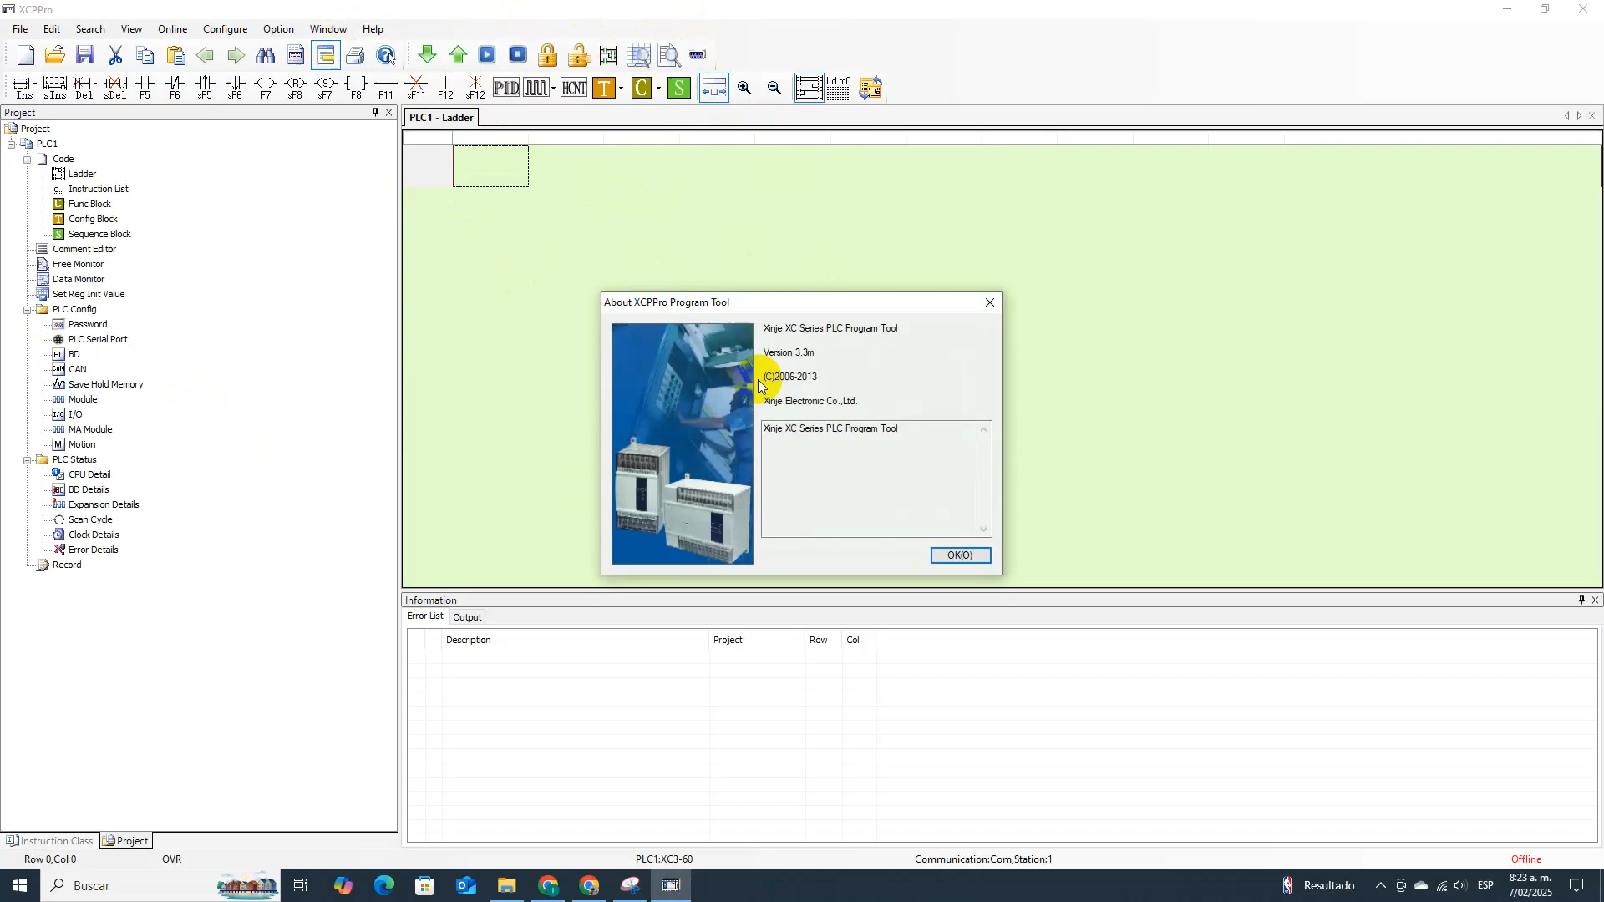Open serial port settings connector icon
1604x902 pixels.
(698, 56)
